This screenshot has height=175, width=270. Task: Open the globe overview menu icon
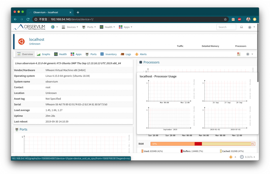click(53, 27)
